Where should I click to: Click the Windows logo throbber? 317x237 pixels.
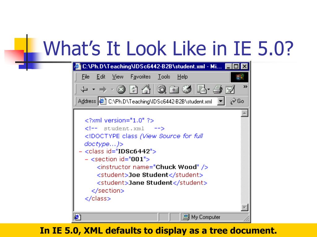[x=239, y=77]
